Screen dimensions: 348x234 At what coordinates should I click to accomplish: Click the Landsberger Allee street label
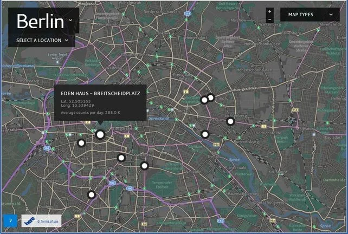242,90
